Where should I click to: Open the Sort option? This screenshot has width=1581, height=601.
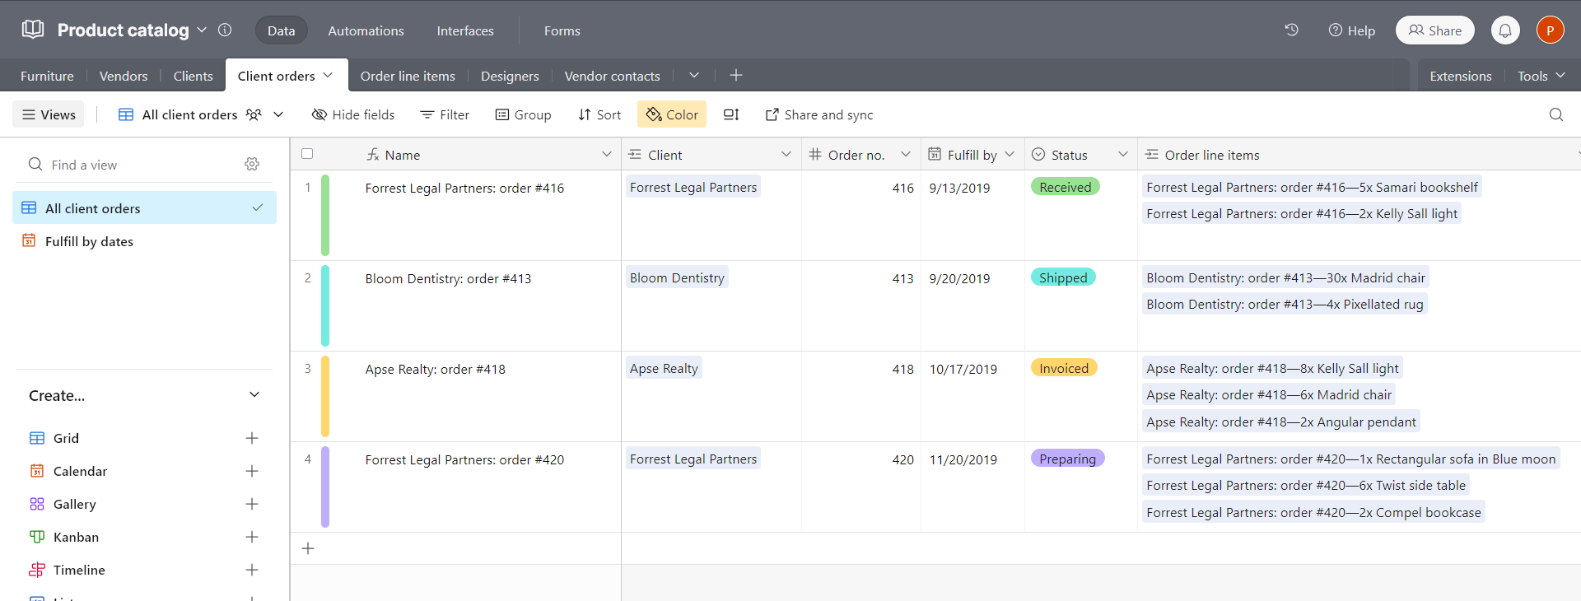pyautogui.click(x=599, y=114)
